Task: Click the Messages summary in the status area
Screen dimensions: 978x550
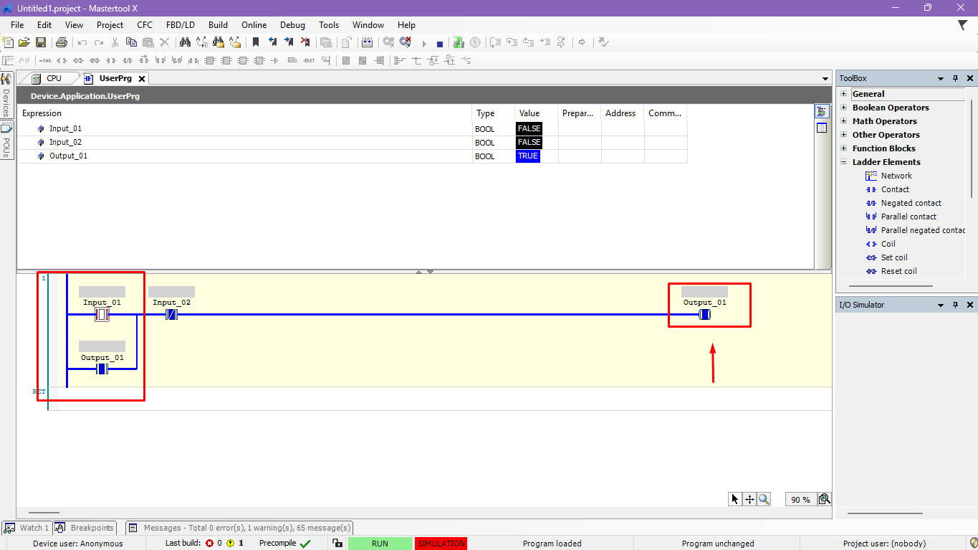Action: [246, 528]
